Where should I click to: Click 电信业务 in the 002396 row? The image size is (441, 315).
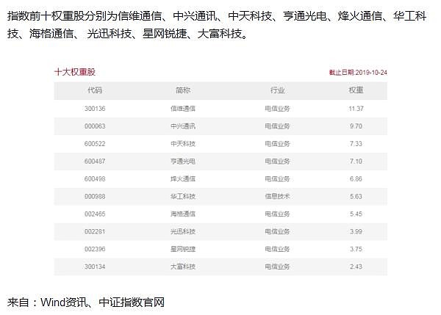(277, 249)
